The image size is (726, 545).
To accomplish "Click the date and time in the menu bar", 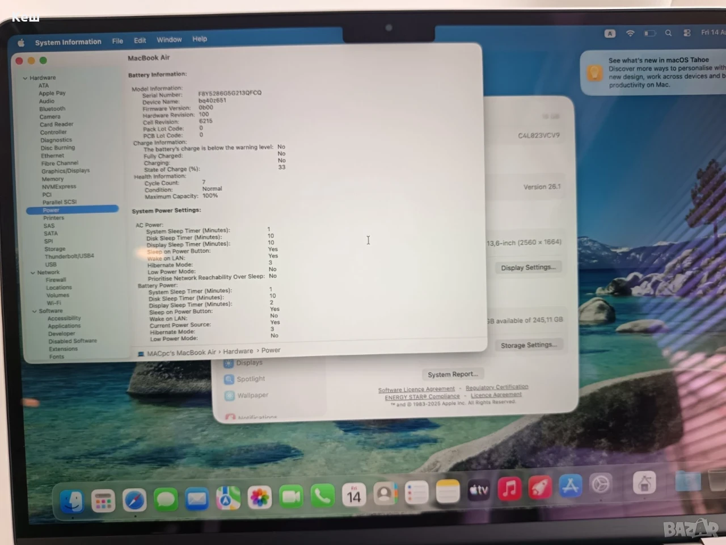I will pyautogui.click(x=713, y=32).
